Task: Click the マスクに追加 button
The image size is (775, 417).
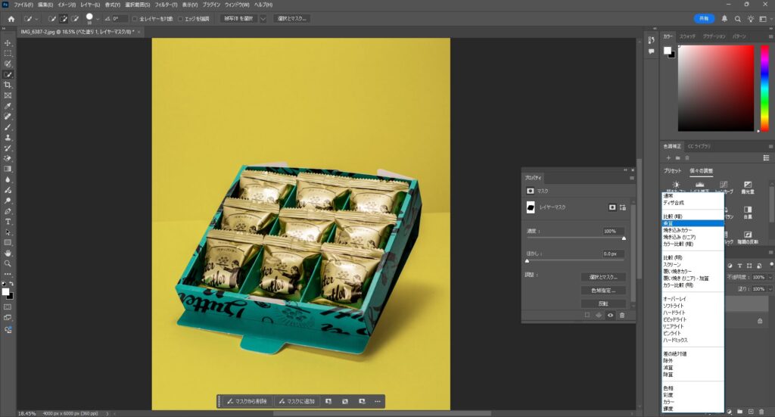Action: tap(297, 402)
